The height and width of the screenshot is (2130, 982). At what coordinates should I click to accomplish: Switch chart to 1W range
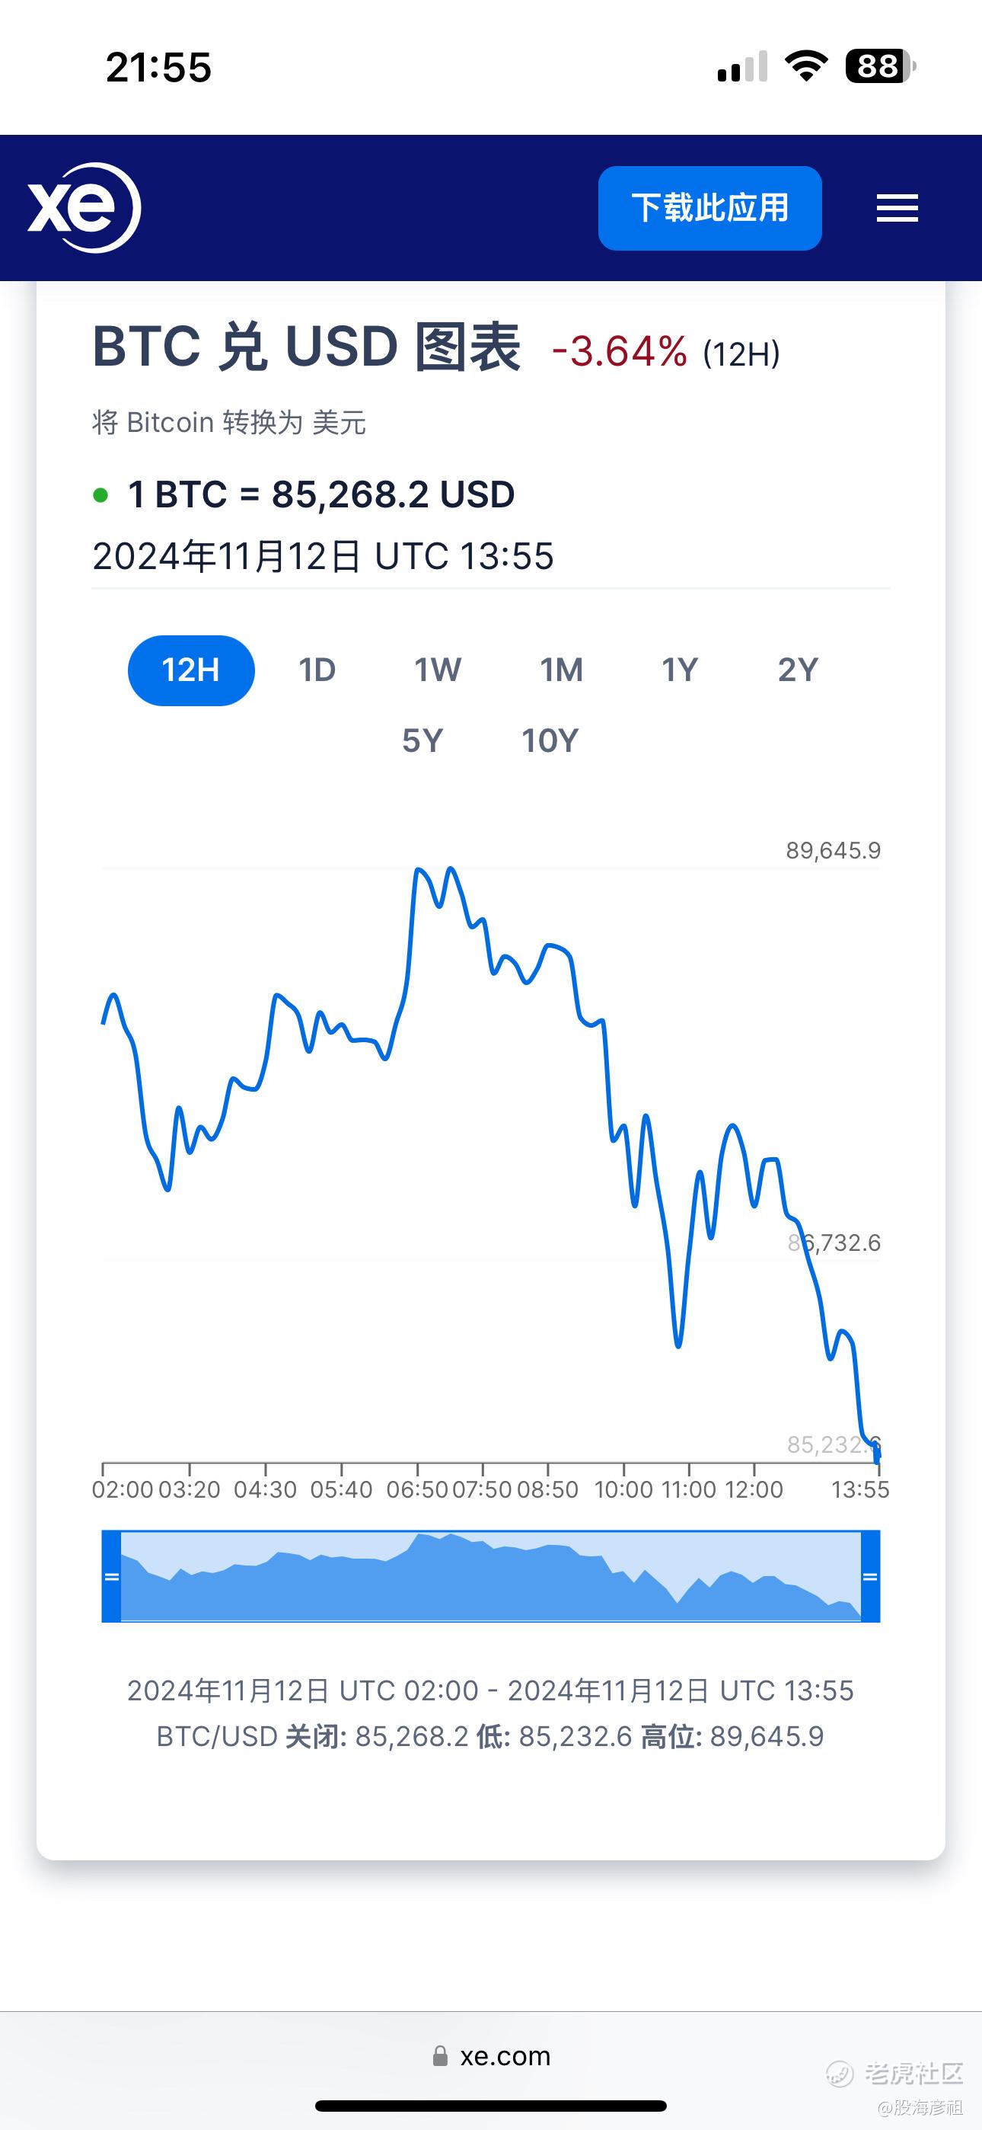click(437, 670)
